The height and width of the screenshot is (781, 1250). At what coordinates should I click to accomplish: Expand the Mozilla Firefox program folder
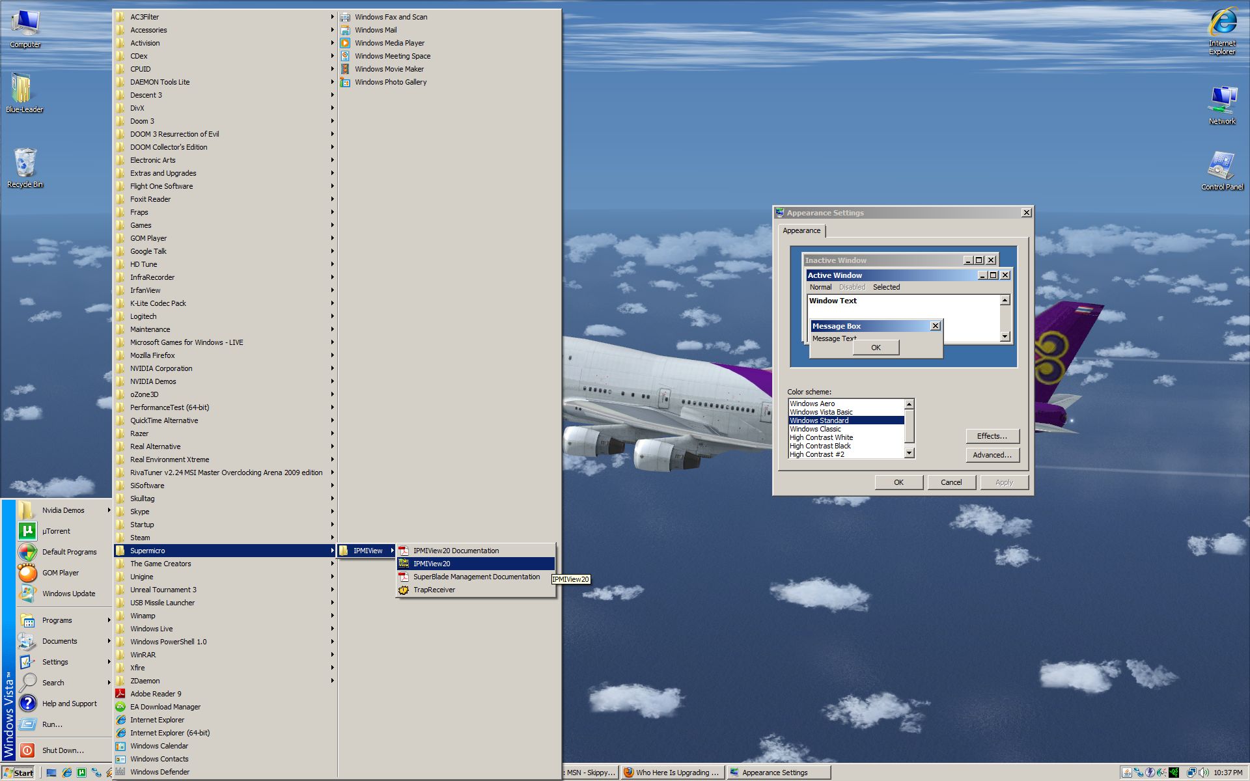152,355
